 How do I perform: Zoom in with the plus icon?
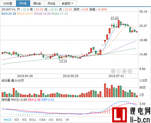[x=124, y=71]
